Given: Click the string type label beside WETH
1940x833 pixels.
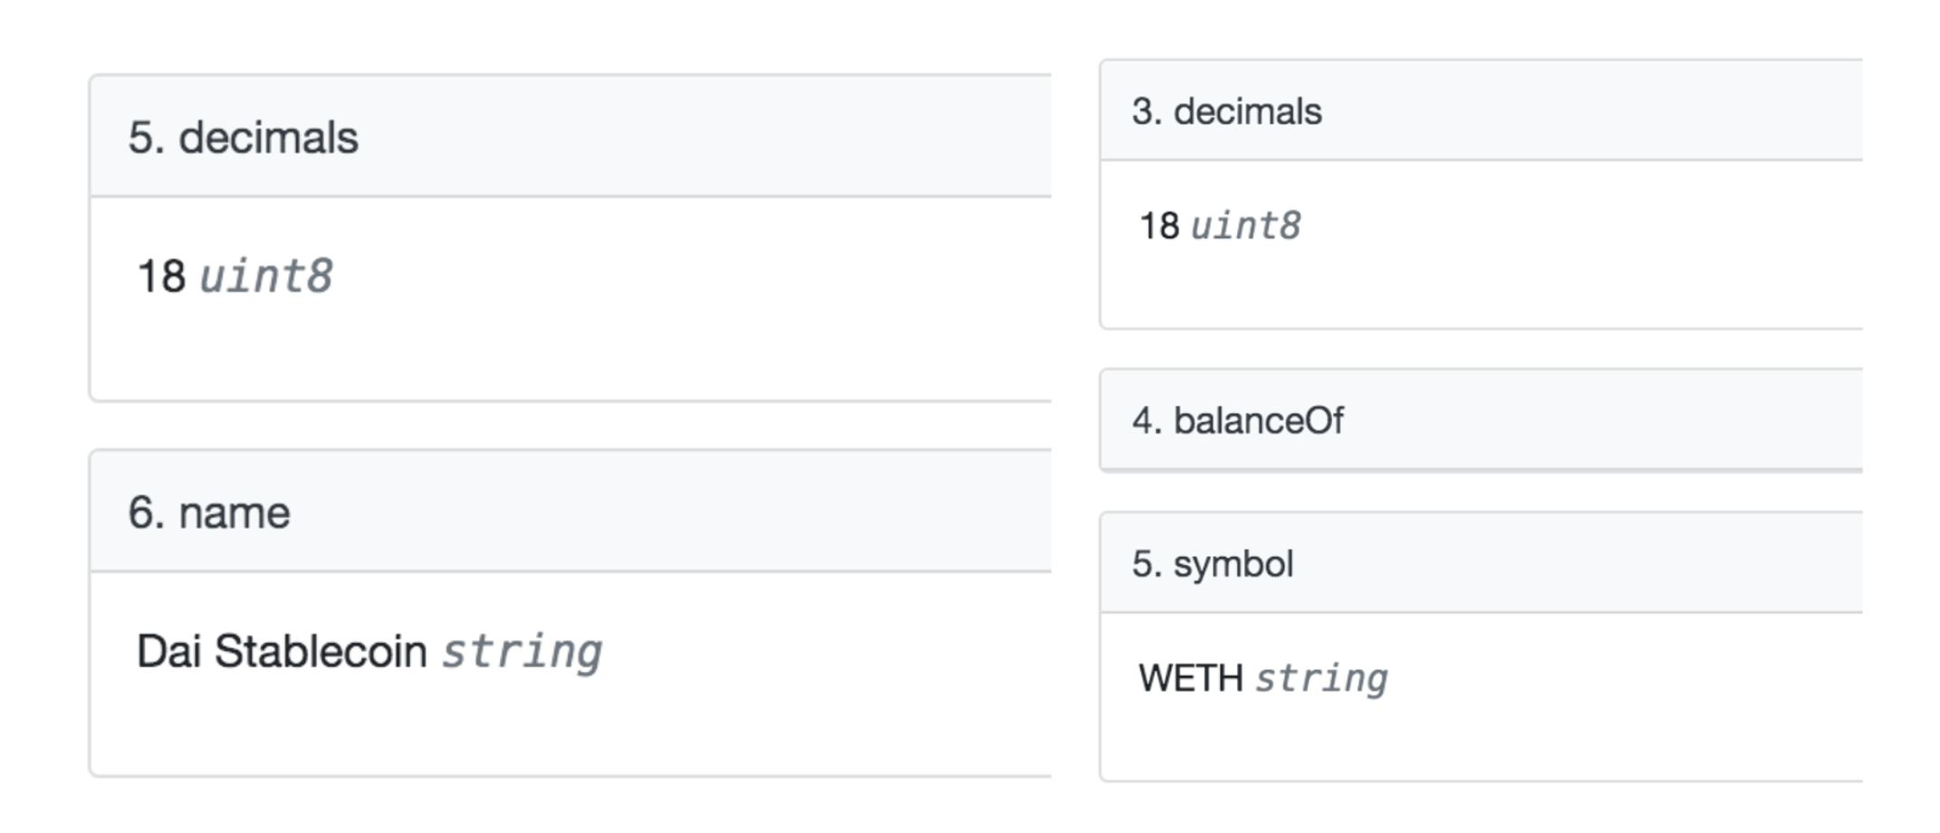Looking at the screenshot, I should 1321,679.
